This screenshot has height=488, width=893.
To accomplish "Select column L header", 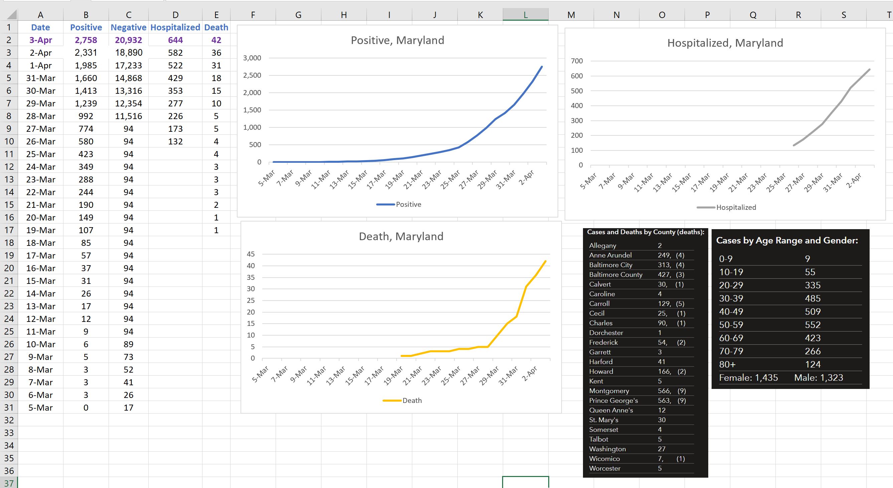I will (525, 15).
